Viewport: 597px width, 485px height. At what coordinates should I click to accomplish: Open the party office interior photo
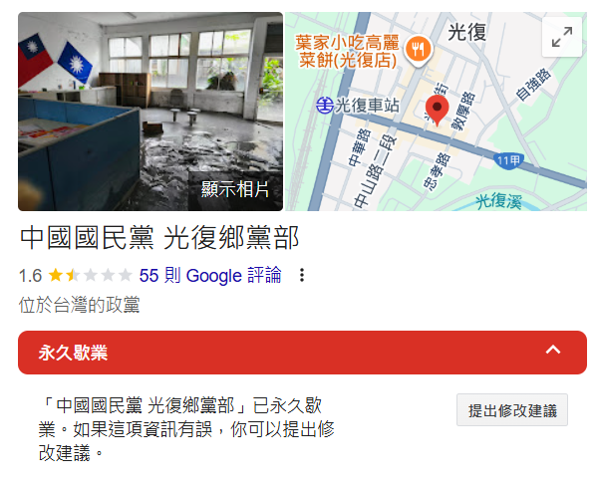click(x=150, y=112)
